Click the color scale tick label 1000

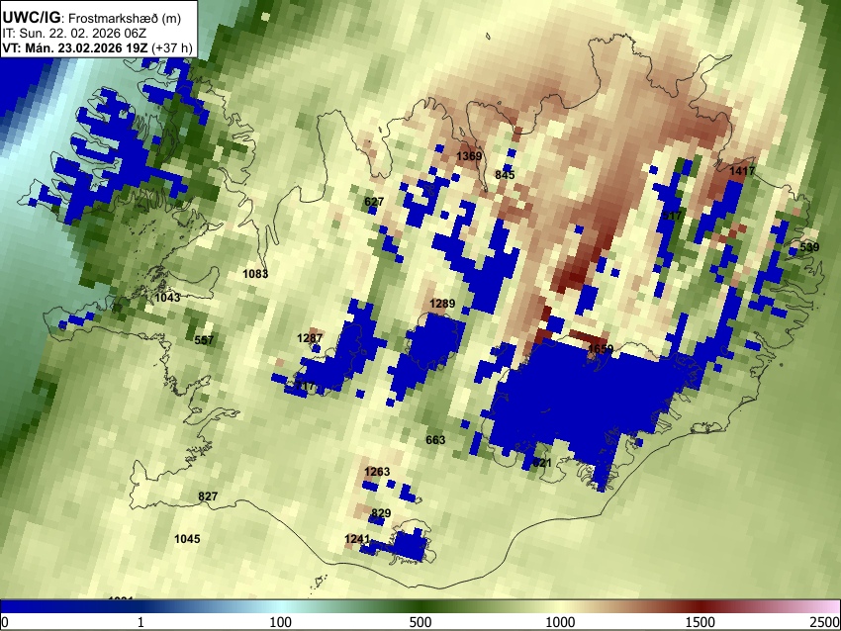point(560,622)
